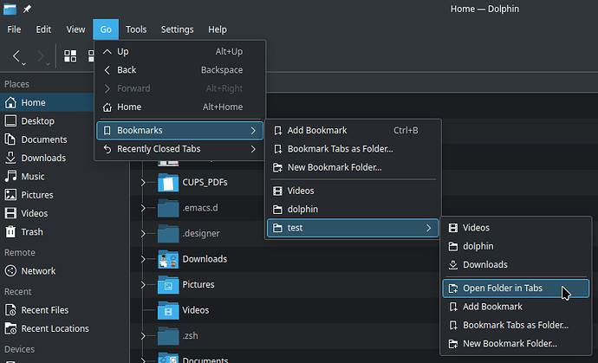The height and width of the screenshot is (363, 598).
Task: Choose Home in the Go menu
Action: pos(179,107)
